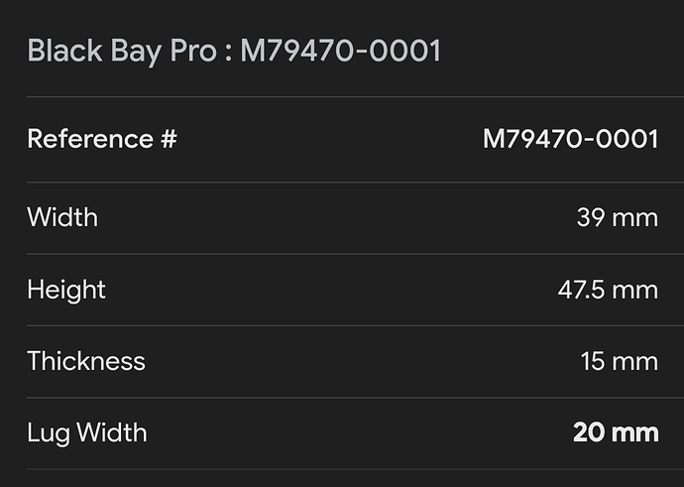Click the word Lug in the last row
This screenshot has height=487, width=684.
(49, 433)
